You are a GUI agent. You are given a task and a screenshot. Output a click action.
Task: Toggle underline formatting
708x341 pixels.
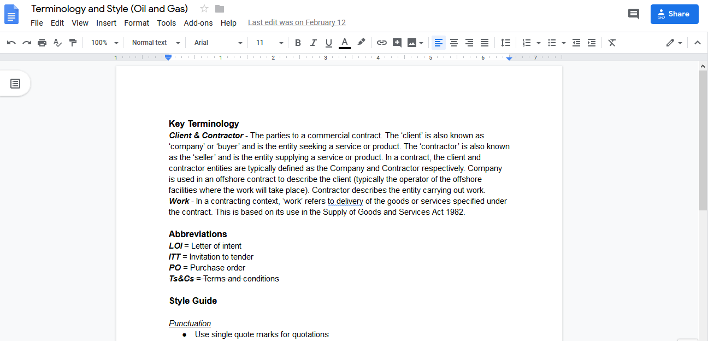click(x=328, y=43)
